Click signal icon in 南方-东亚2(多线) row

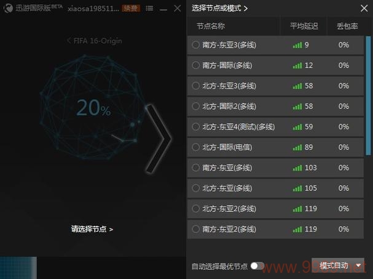click(297, 229)
